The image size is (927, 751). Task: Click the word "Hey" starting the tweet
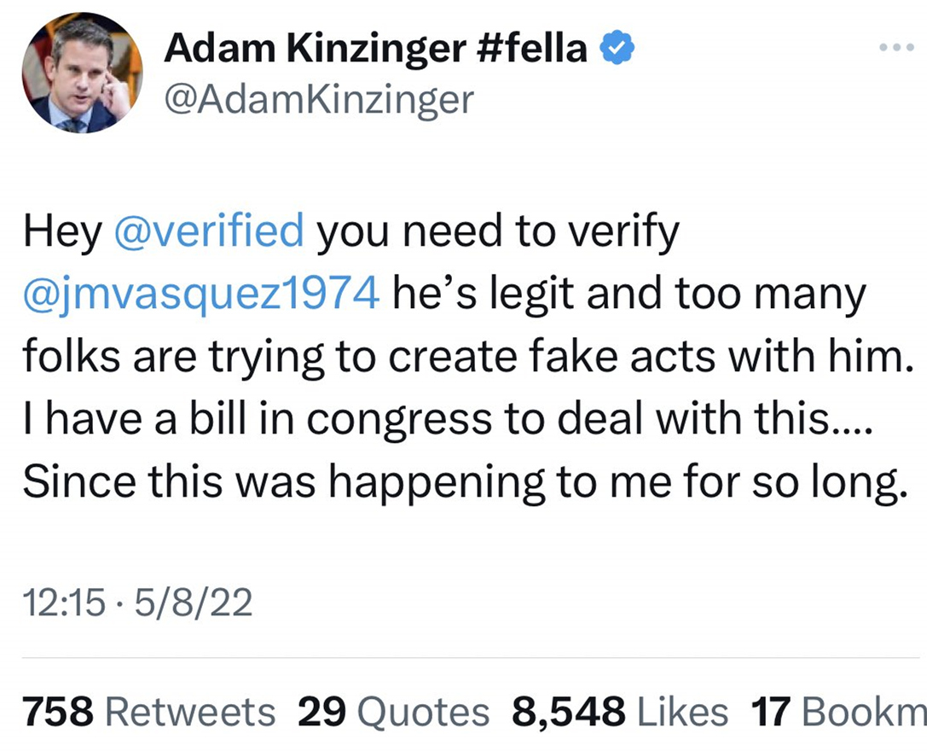click(x=61, y=233)
